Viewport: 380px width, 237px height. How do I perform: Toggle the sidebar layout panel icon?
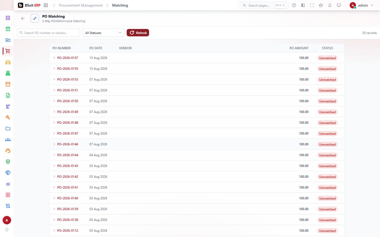coord(303,5)
